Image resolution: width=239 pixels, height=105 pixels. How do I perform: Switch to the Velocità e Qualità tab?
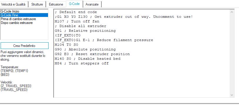(x=14, y=4)
